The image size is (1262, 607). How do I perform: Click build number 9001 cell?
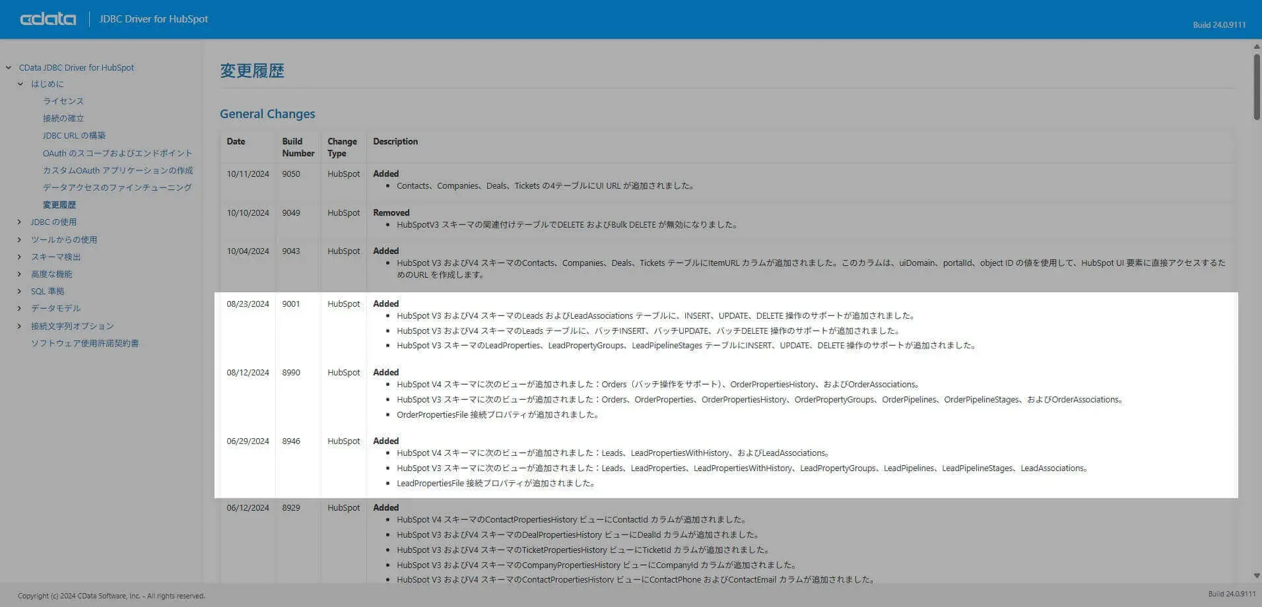click(x=291, y=303)
